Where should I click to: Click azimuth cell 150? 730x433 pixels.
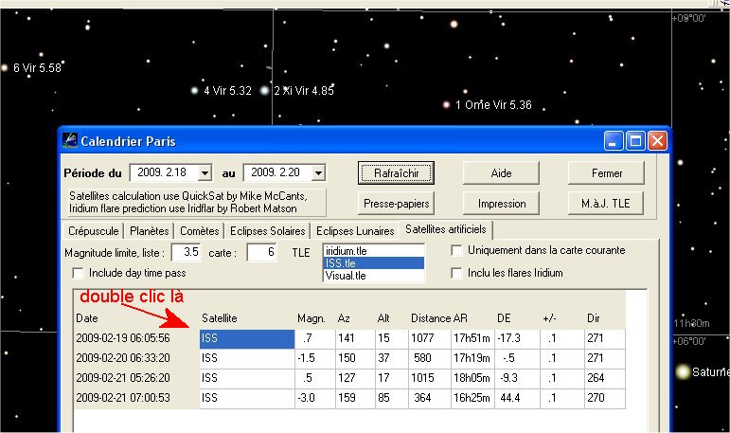[355, 358]
